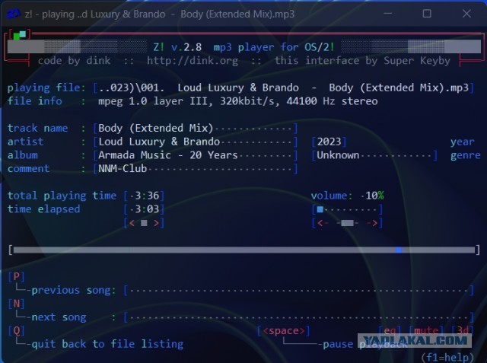Click the seek forward arrow under time elapsed
This screenshot has height=363, width=487.
pyautogui.click(x=156, y=223)
